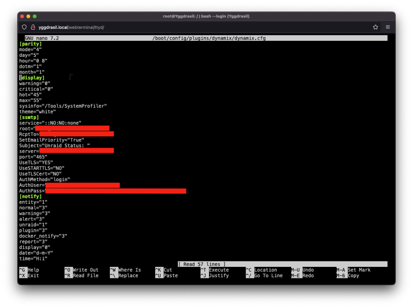Click the ^K Cut shortcut
This screenshot has width=413, height=308.
164,270
